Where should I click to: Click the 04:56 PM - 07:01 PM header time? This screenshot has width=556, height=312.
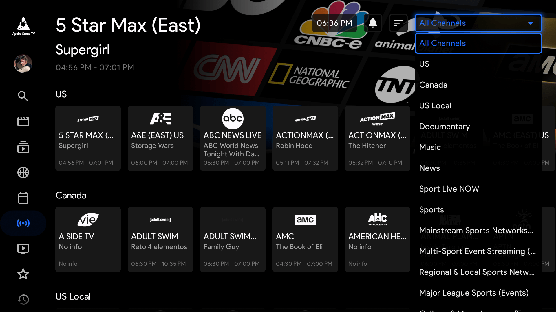pos(95,67)
